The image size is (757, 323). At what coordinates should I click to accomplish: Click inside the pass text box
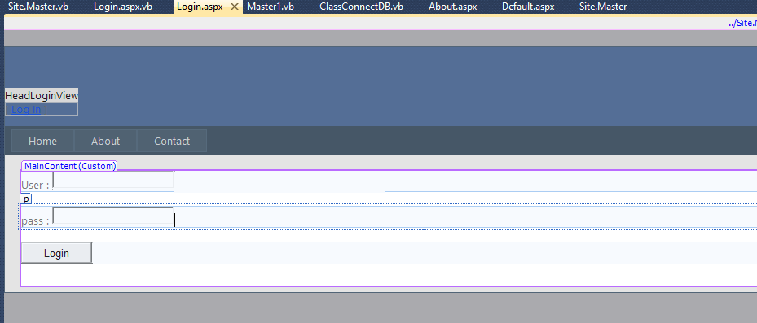(113, 216)
